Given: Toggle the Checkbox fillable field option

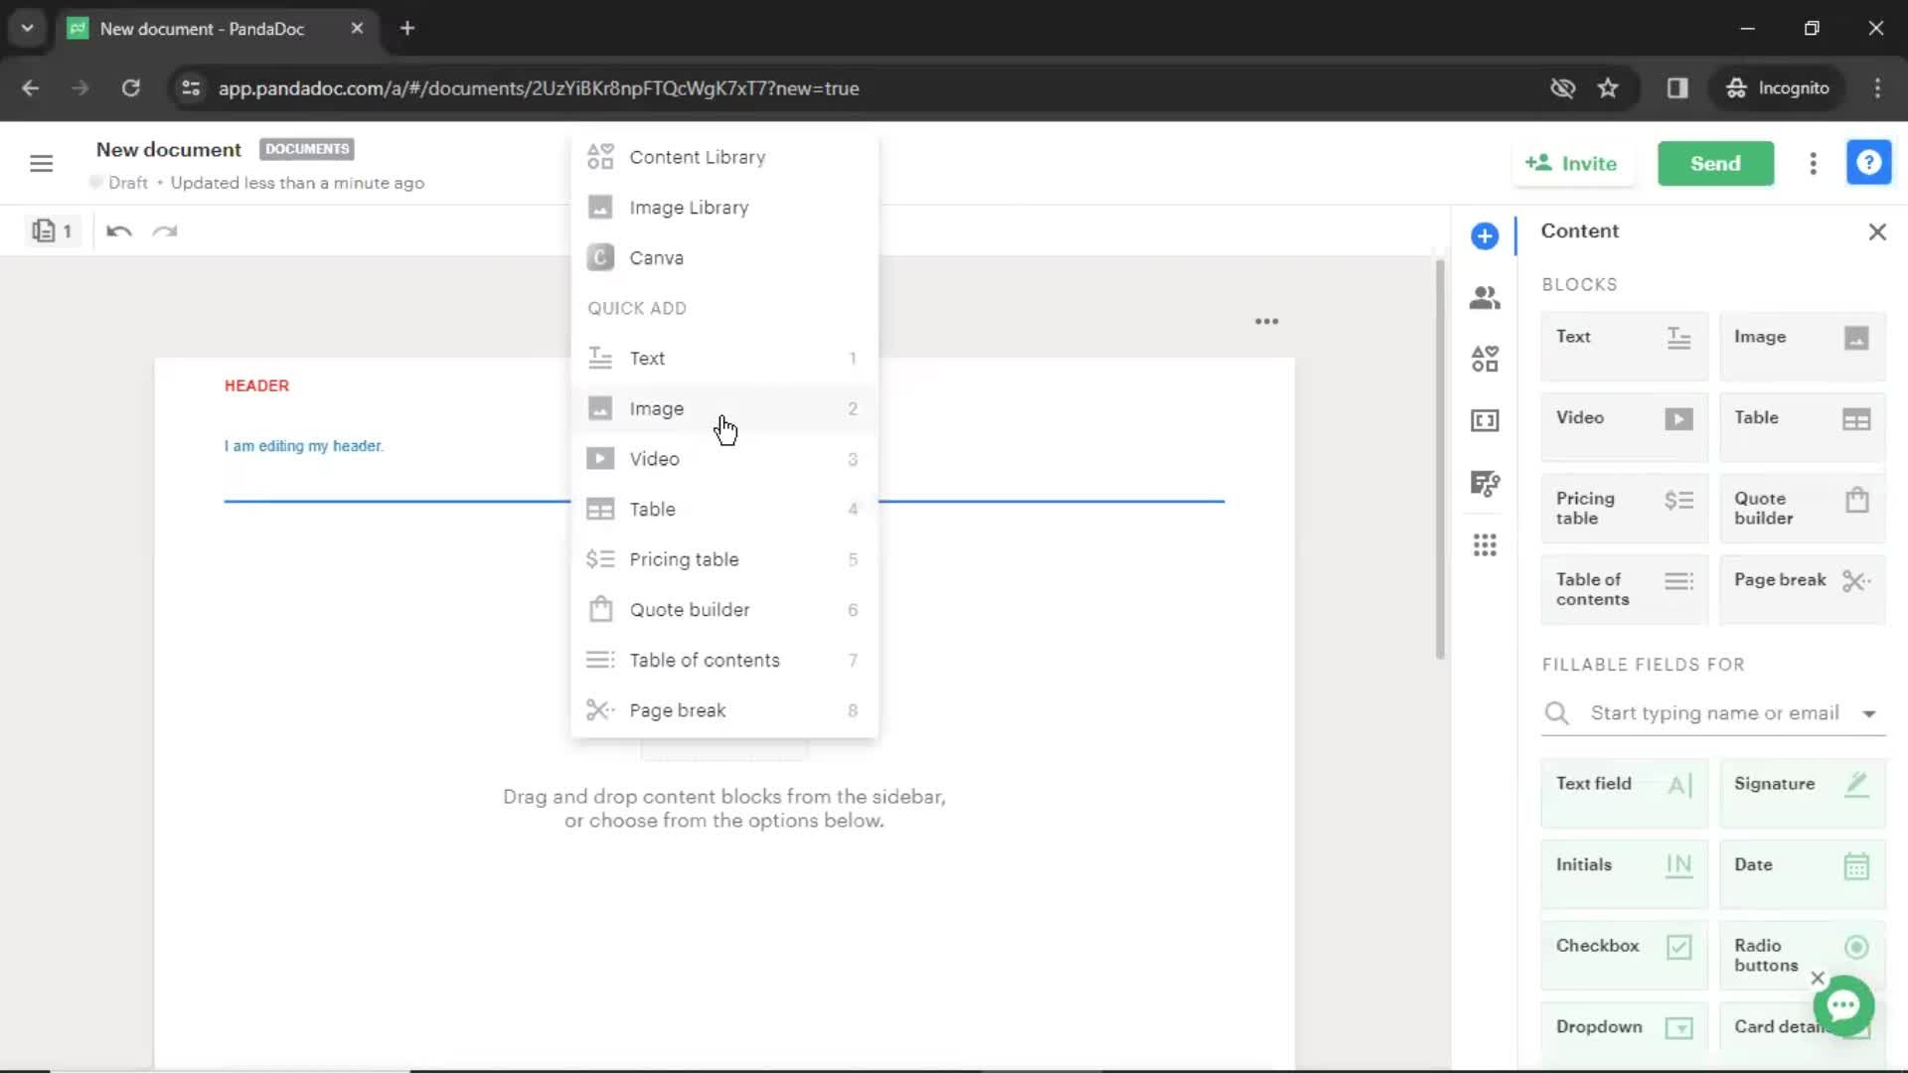Looking at the screenshot, I should 1624,946.
